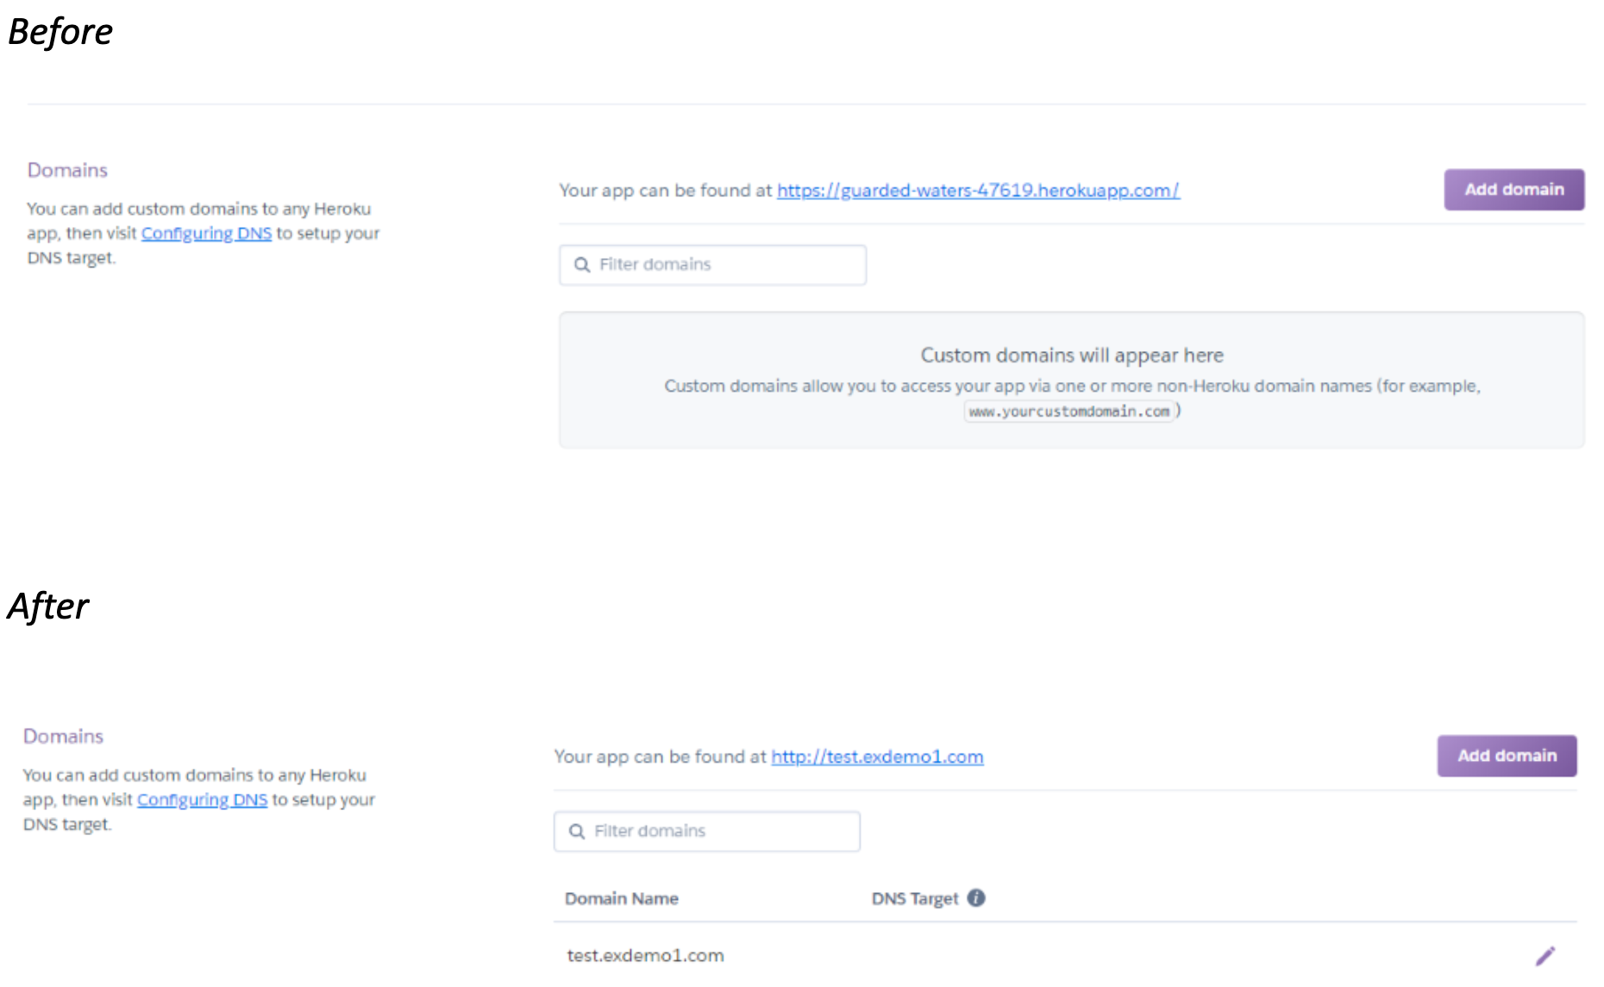The image size is (1604, 987).
Task: Click the DNS Target info icon
Action: (x=976, y=898)
